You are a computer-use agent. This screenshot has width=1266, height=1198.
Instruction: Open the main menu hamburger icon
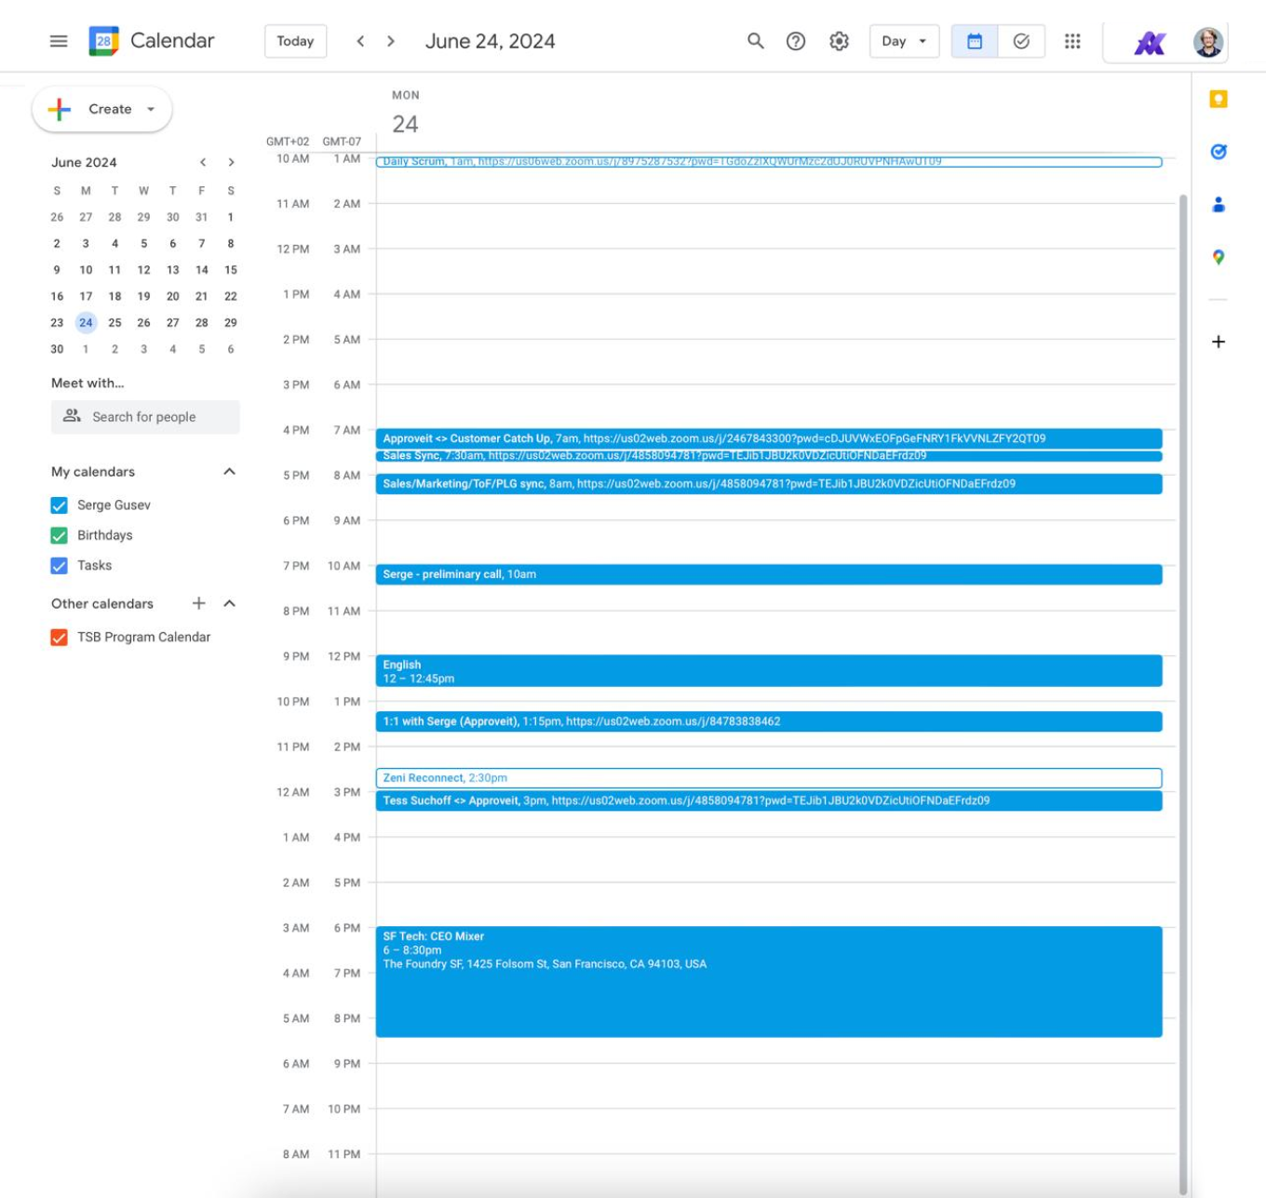point(59,41)
